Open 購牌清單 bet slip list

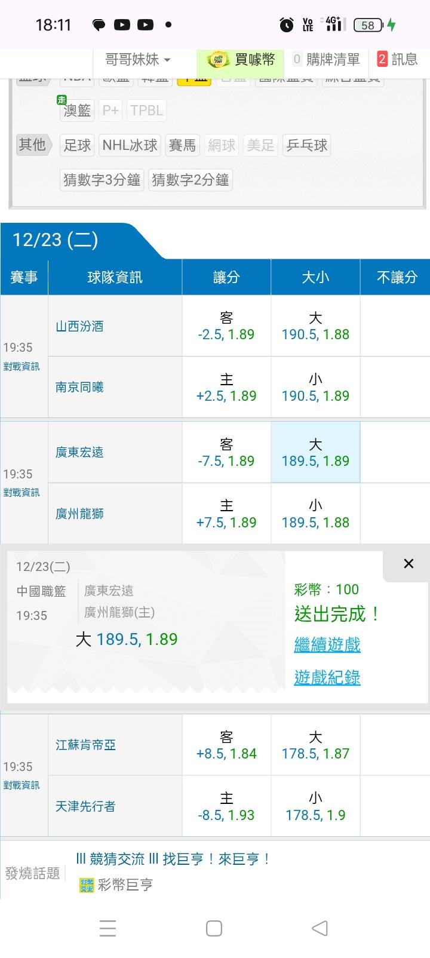(327, 60)
